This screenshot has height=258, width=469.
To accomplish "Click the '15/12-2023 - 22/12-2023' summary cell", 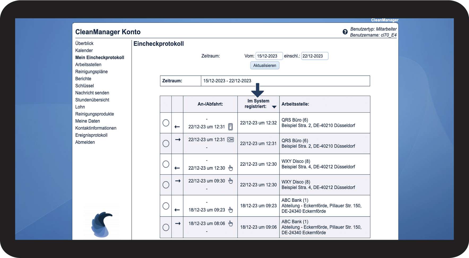I will pos(285,81).
